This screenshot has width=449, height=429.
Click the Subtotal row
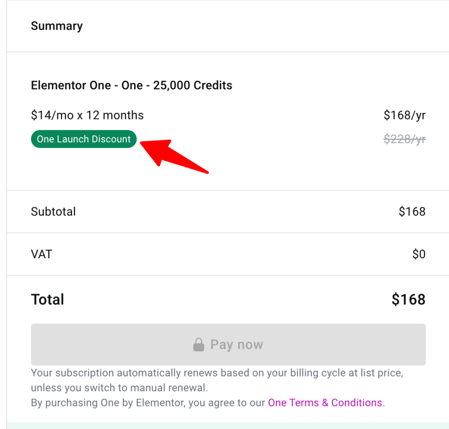tap(53, 211)
